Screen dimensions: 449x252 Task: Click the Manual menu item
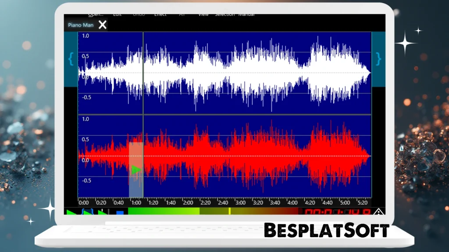246,15
